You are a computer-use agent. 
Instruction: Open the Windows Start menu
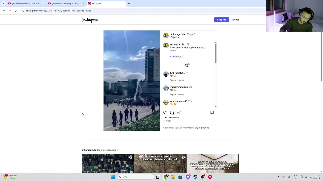[113, 177]
